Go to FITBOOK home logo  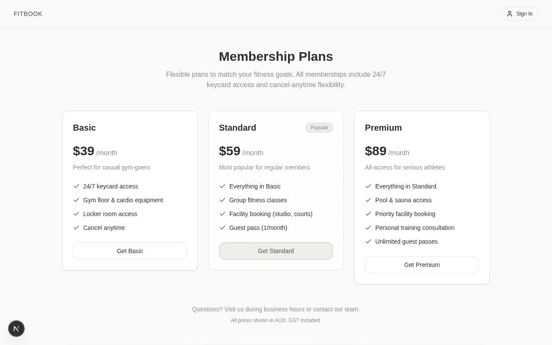coord(28,14)
